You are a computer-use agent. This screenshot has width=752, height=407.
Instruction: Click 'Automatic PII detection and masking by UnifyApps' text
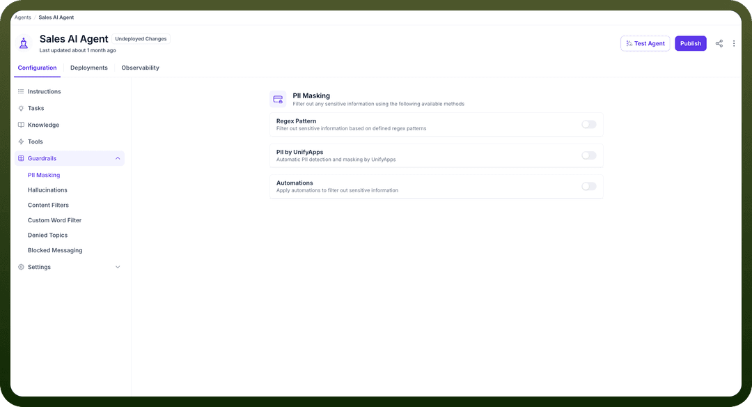(x=336, y=160)
